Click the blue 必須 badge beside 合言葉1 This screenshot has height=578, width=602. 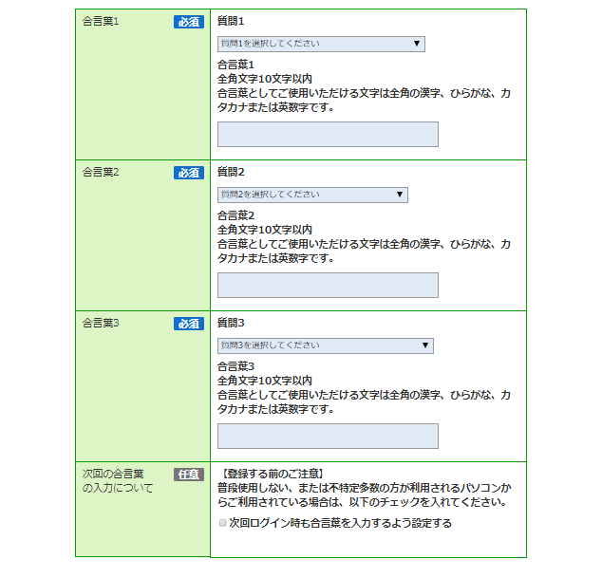pyautogui.click(x=189, y=22)
